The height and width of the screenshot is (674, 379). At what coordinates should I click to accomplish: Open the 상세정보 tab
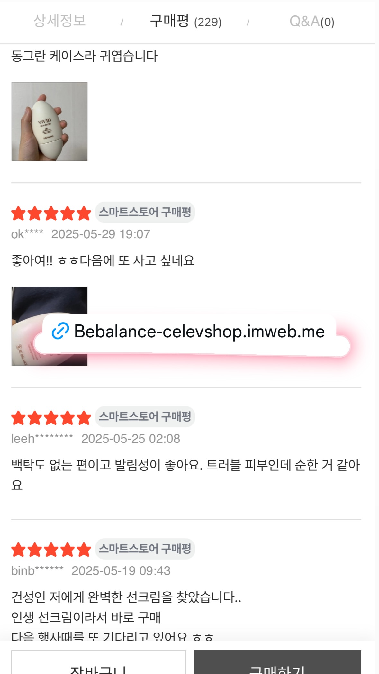click(x=59, y=21)
